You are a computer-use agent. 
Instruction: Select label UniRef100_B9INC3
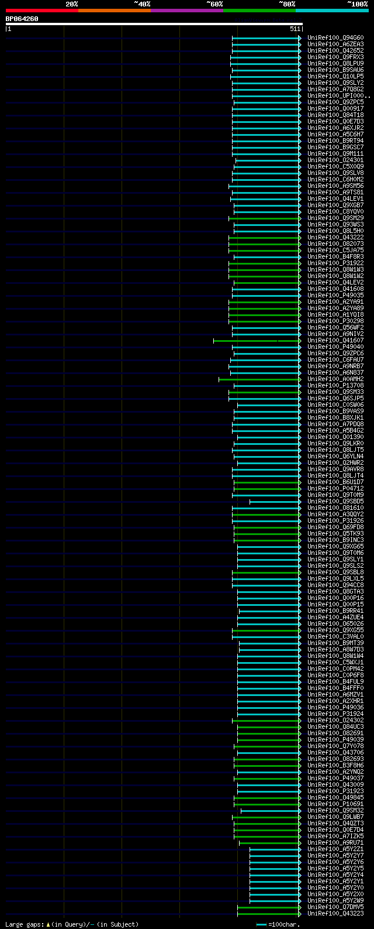coord(335,540)
